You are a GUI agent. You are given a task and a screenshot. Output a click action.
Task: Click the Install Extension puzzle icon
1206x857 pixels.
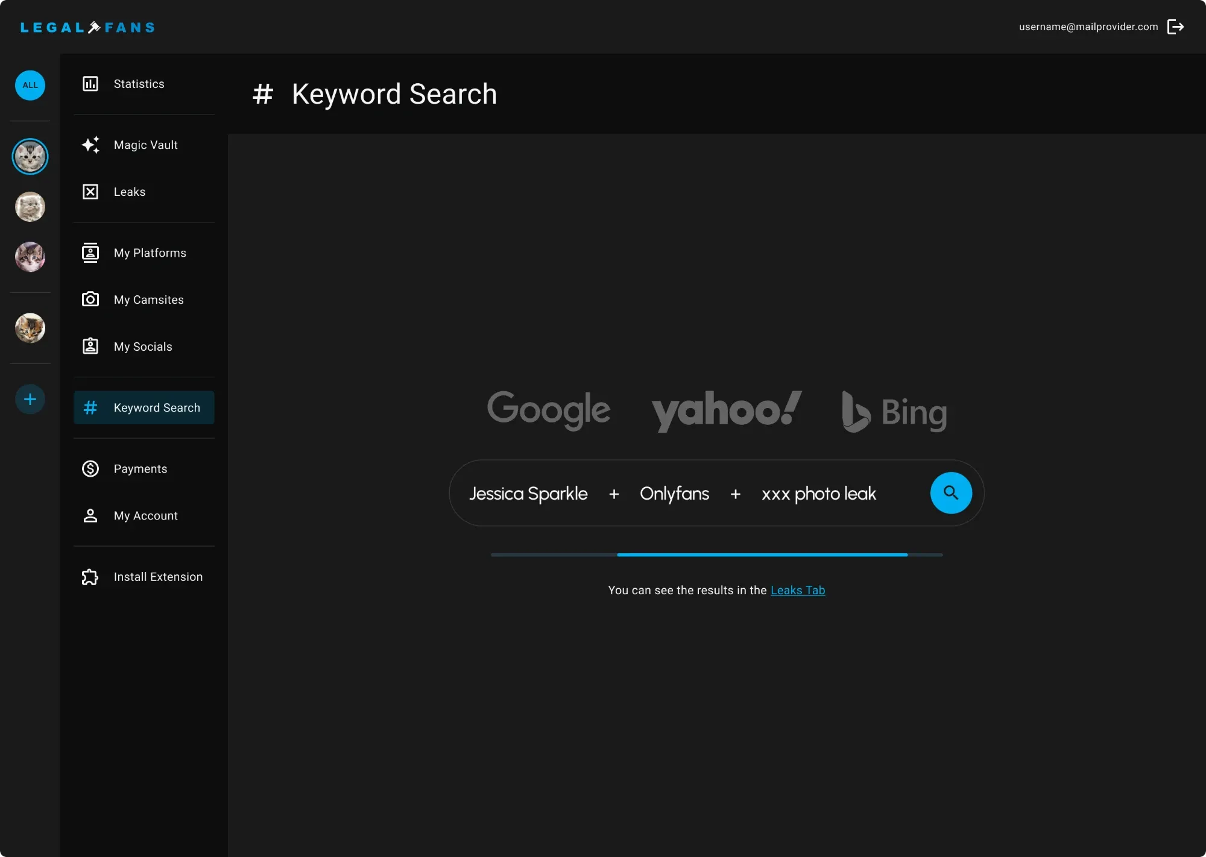(x=90, y=577)
